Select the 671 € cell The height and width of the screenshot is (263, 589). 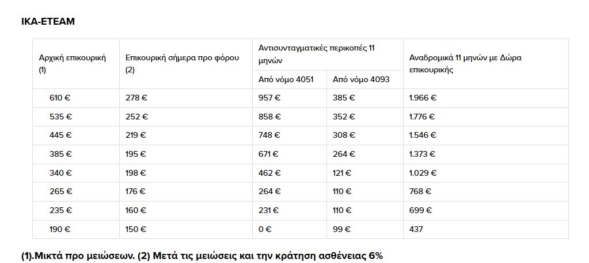tap(268, 154)
